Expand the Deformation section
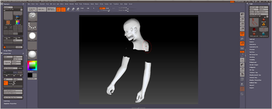The height and width of the screenshot is (109, 272). click(x=253, y=55)
